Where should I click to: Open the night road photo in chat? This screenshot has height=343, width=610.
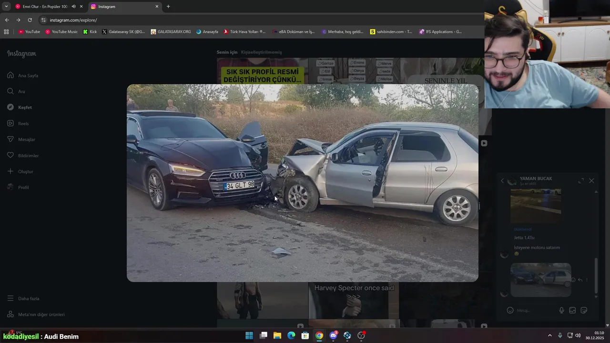pos(536,206)
